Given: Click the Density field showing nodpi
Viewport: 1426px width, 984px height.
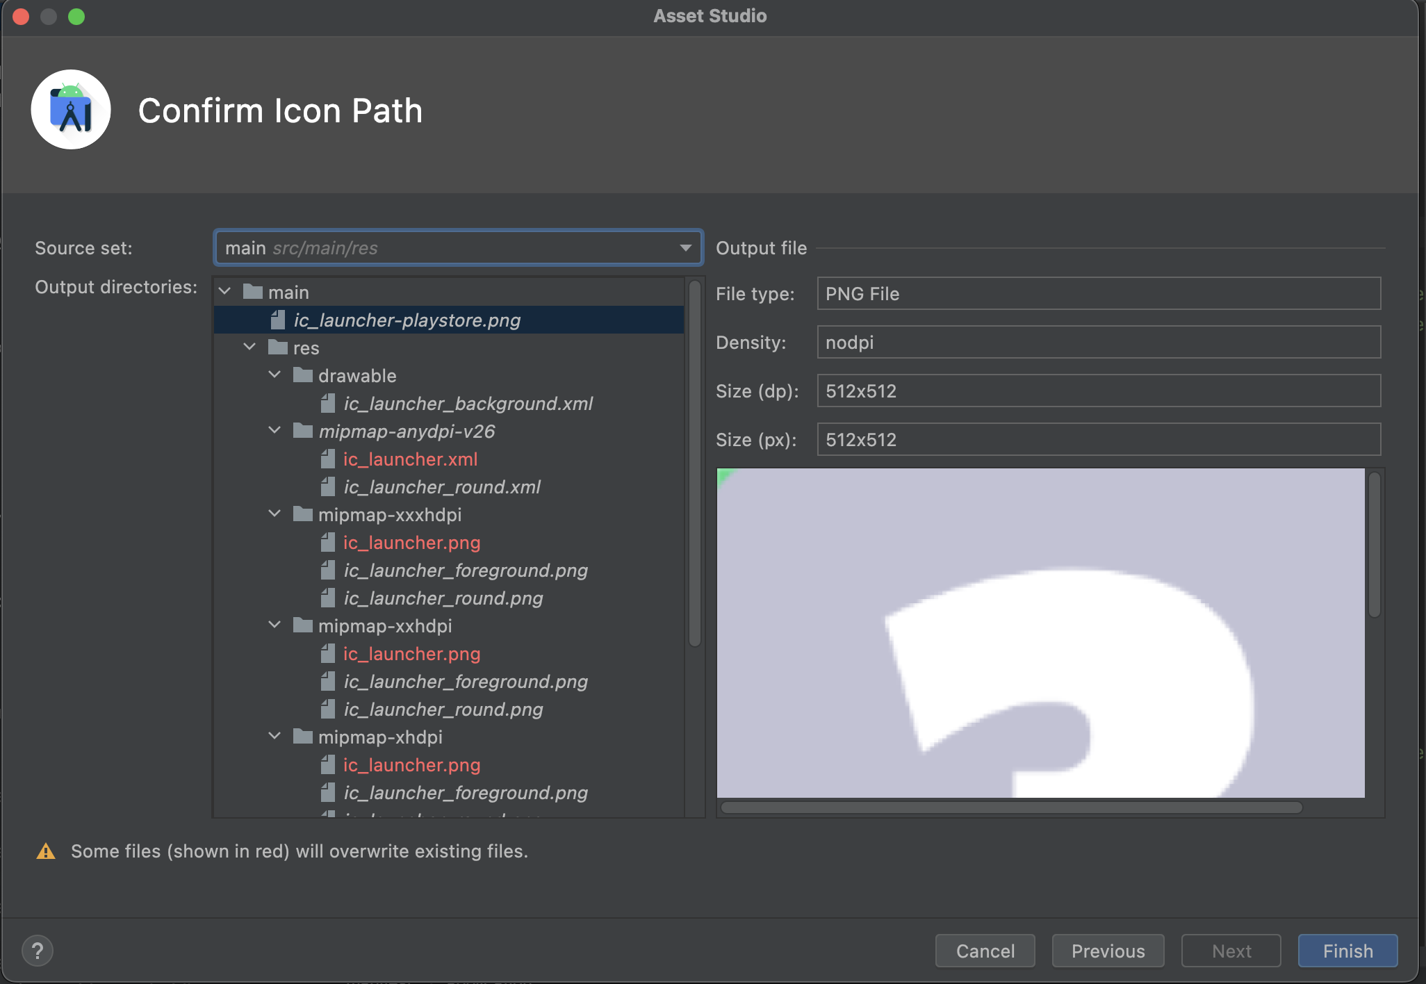Looking at the screenshot, I should (1098, 343).
